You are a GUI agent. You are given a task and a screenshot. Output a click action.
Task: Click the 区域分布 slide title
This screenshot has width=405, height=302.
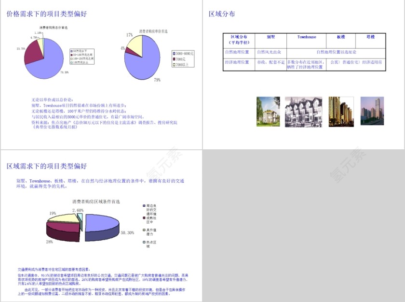pos(222,14)
